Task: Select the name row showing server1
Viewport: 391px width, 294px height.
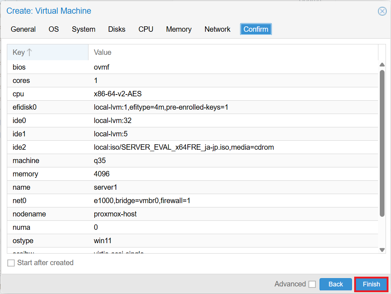Action: (x=144, y=187)
